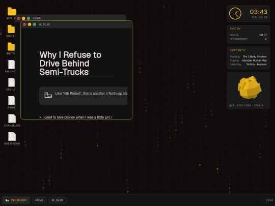Open the World folder on the desktop
275x206 pixels.
(x=12, y=12)
